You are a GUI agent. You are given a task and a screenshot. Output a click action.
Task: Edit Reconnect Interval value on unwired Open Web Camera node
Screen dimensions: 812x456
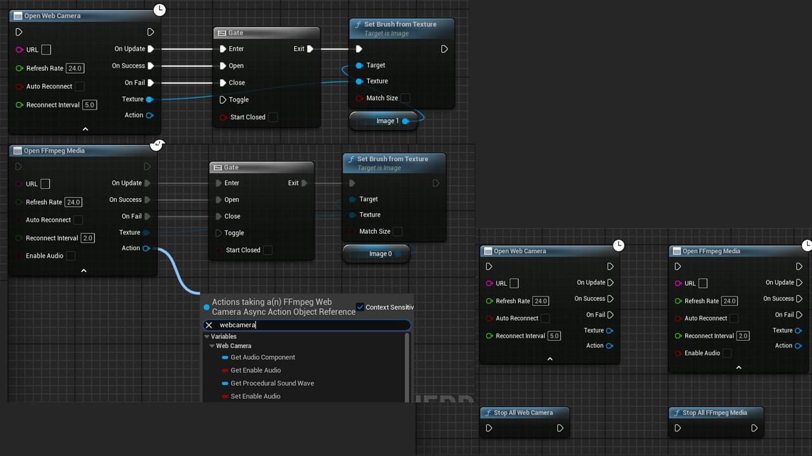pos(554,336)
